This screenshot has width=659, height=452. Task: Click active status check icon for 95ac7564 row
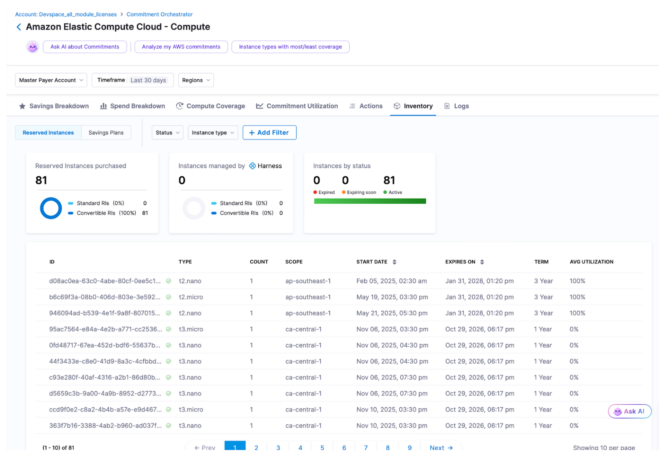pyautogui.click(x=168, y=329)
